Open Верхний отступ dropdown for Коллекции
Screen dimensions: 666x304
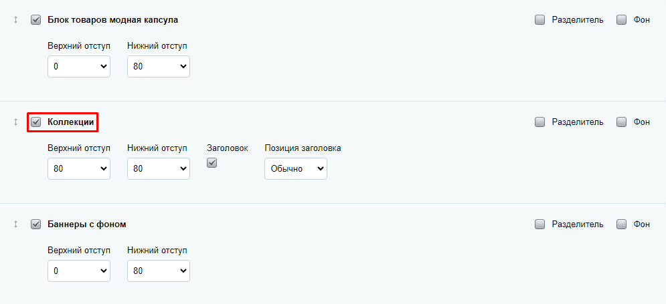(x=79, y=169)
